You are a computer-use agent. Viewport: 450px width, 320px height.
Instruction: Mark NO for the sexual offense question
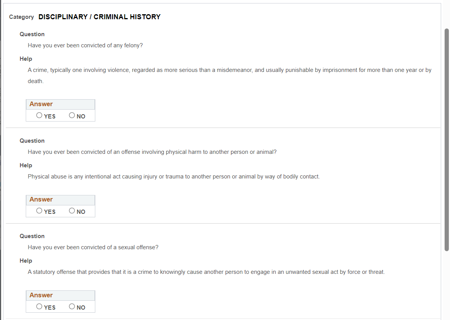coord(72,307)
